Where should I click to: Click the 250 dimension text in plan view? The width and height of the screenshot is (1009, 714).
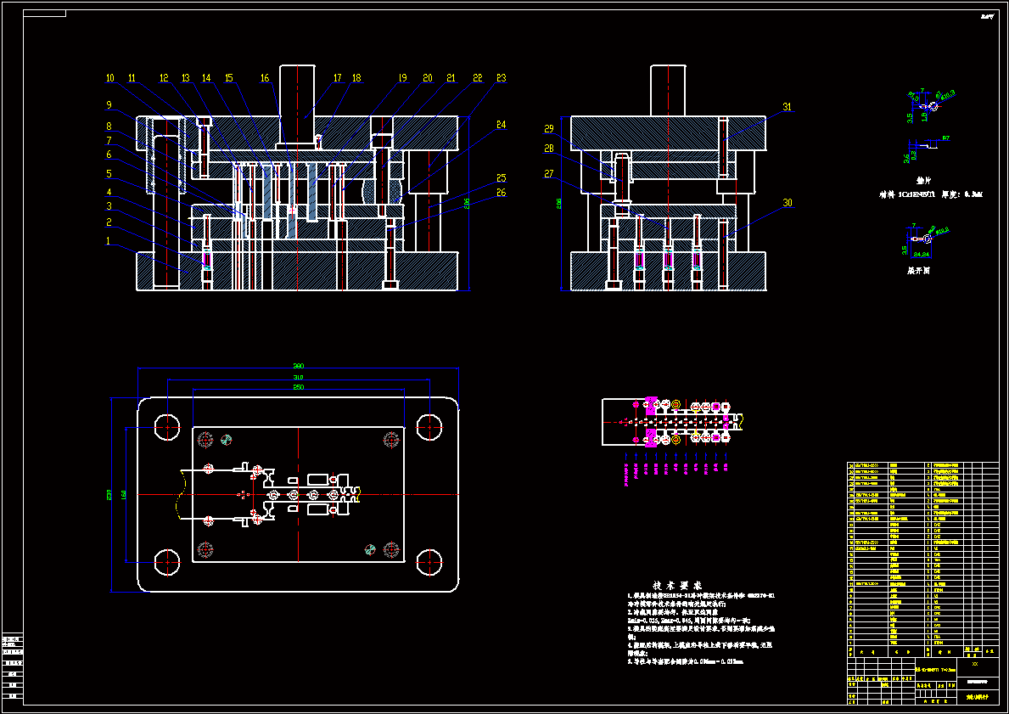point(299,387)
